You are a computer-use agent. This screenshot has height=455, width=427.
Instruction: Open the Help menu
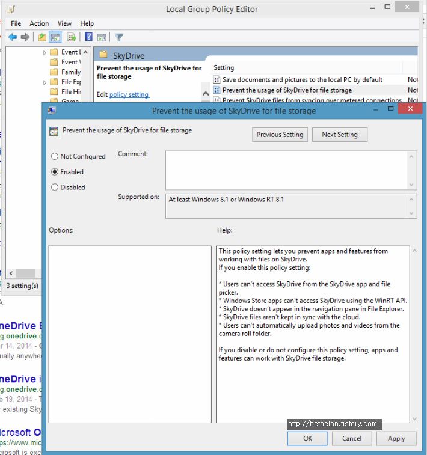click(87, 23)
